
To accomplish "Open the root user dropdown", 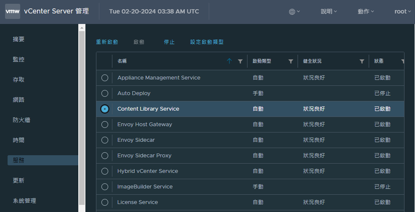I will 403,11.
